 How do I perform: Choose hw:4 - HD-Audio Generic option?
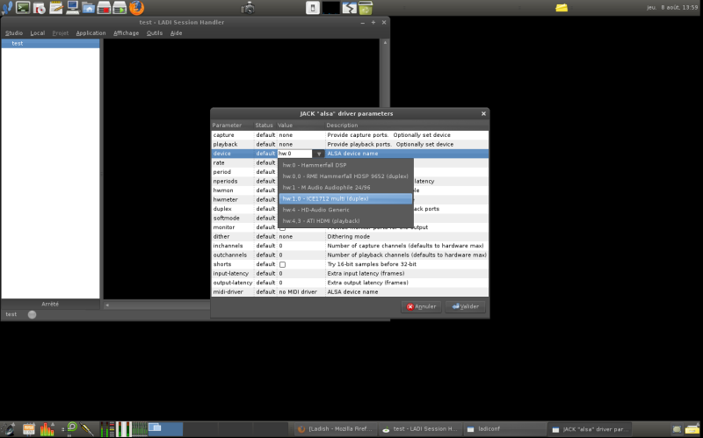point(345,210)
